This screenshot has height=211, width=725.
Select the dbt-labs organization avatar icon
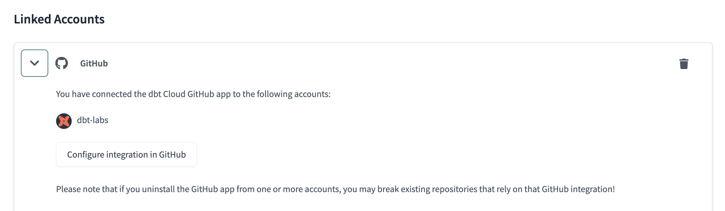[x=64, y=120]
